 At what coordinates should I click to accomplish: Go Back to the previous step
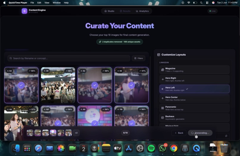click(179, 133)
